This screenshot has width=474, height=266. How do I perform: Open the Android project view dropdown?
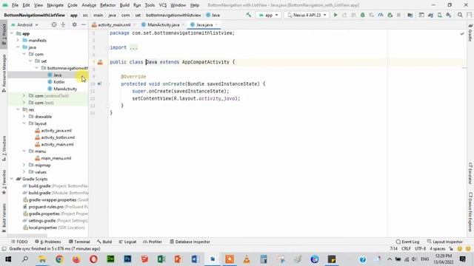tap(24, 24)
